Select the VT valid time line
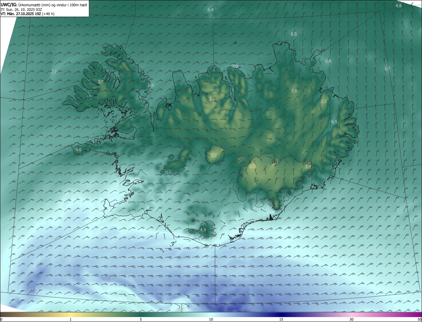Viewport: 422px width, 322px height. tap(27, 14)
